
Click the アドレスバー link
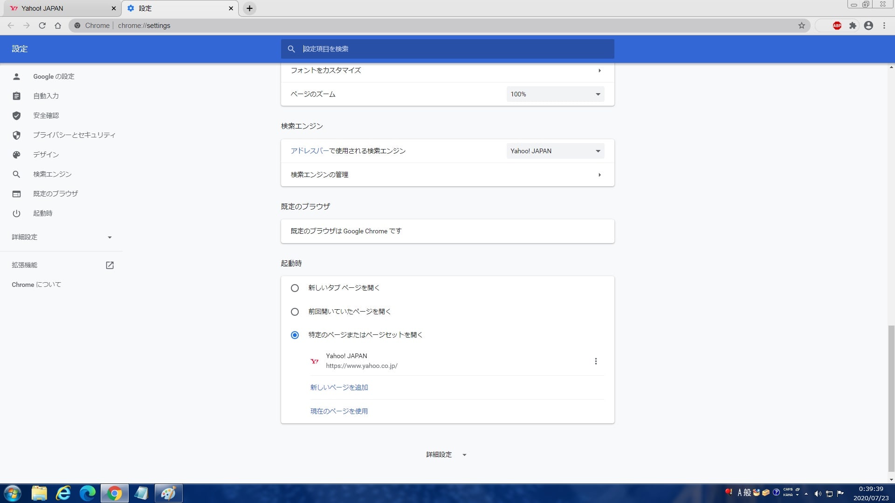(310, 151)
